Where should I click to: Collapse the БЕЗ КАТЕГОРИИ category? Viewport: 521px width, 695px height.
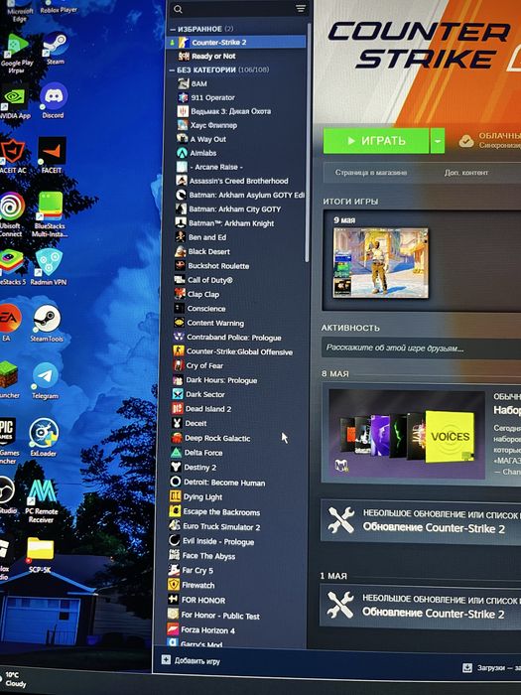click(172, 70)
